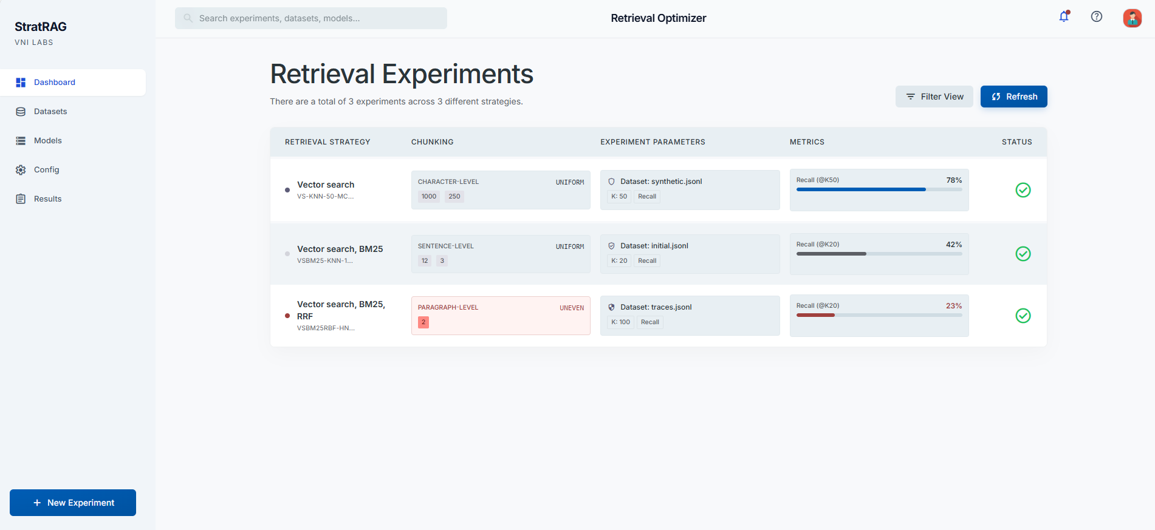Screen dimensions: 1155x530
Task: Click the chunk size 1000 tag
Action: [429, 197]
